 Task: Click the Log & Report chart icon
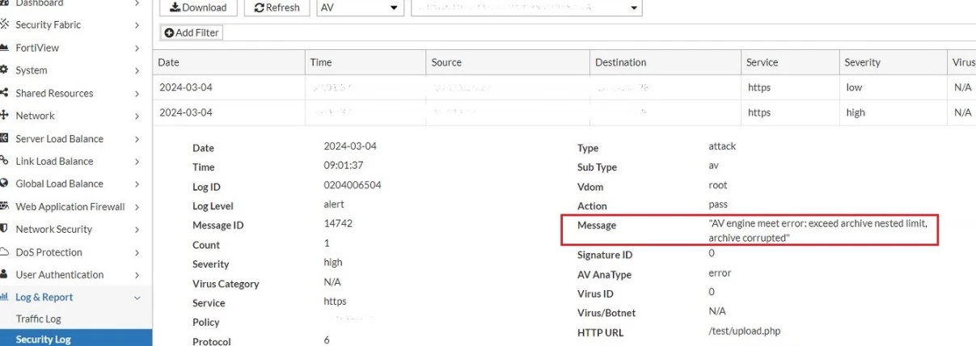5,297
